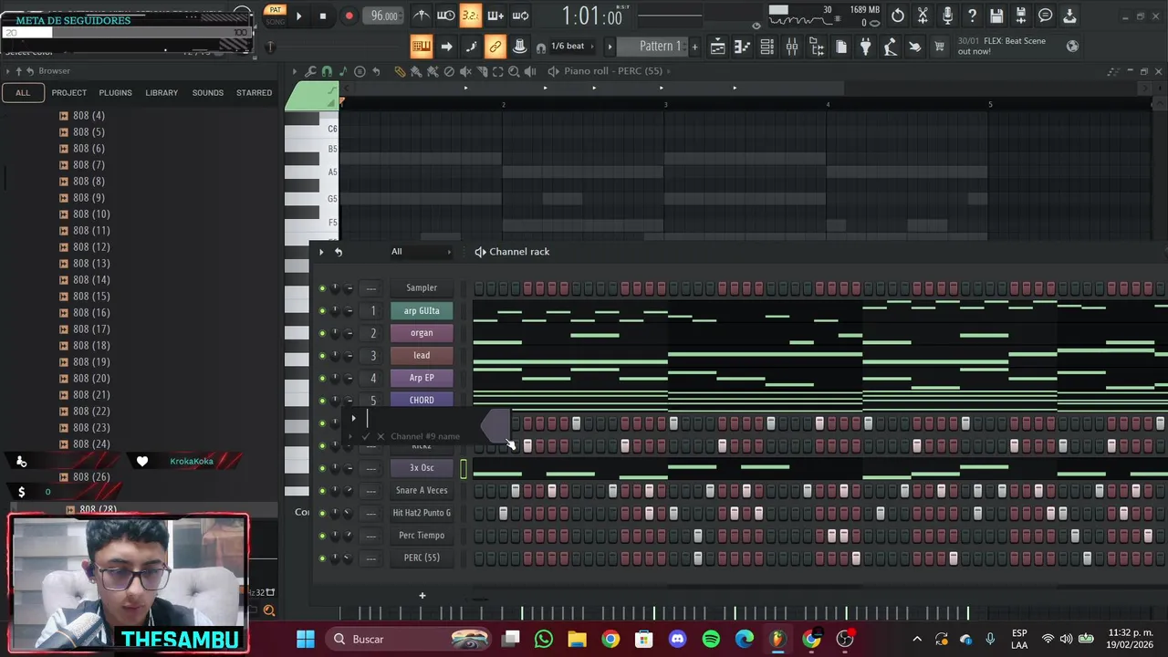Open the shopping cart content library icon
The width and height of the screenshot is (1168, 657).
[x=939, y=47]
